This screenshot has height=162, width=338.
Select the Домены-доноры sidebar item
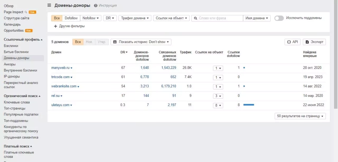(x=23, y=58)
